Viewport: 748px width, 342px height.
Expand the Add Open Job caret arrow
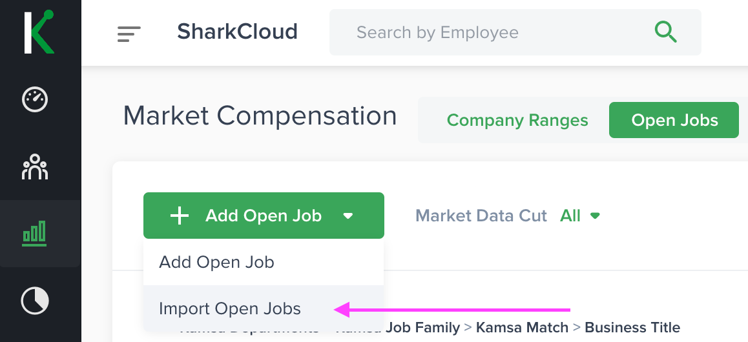coord(348,216)
